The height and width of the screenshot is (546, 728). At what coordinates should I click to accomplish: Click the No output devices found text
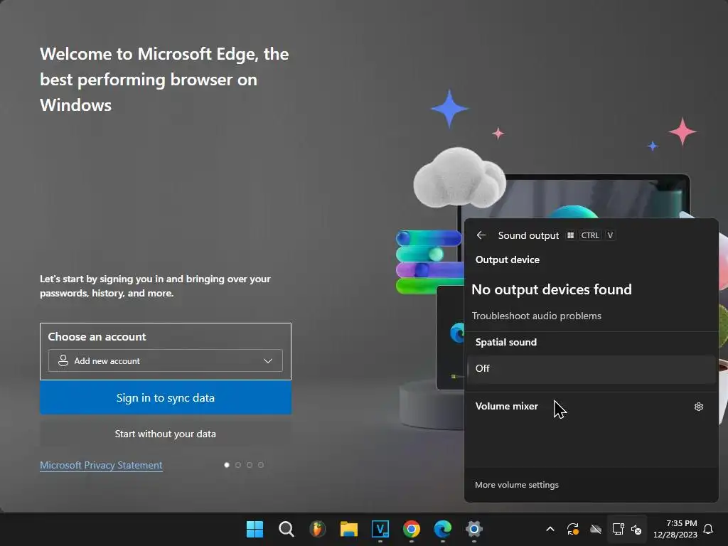coord(552,290)
